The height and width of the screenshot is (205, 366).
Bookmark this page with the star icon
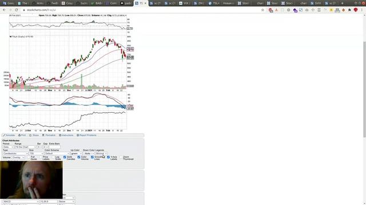click(x=262, y=10)
